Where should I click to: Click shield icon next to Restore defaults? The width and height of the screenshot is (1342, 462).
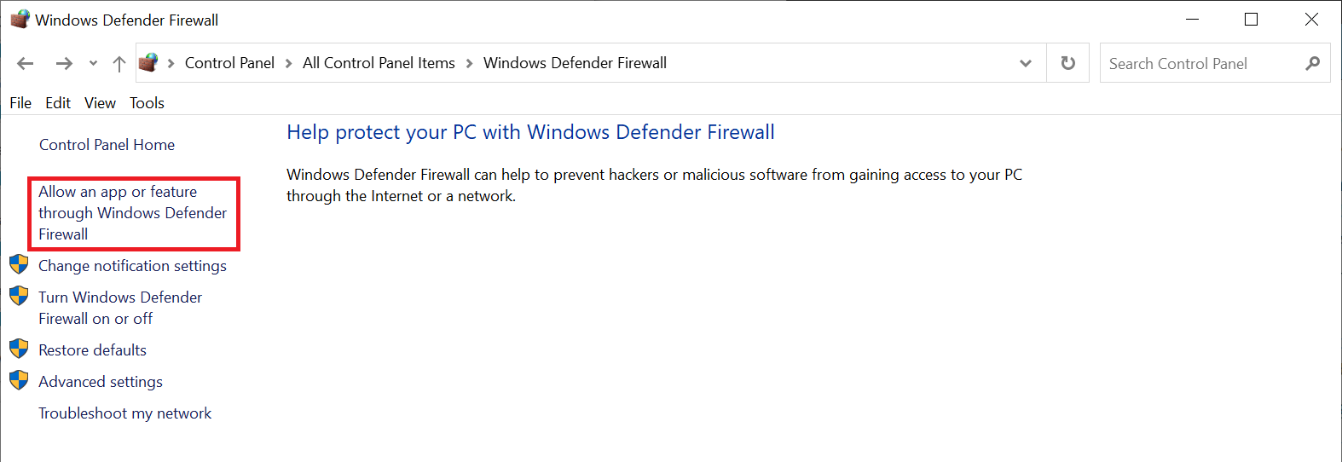click(19, 349)
